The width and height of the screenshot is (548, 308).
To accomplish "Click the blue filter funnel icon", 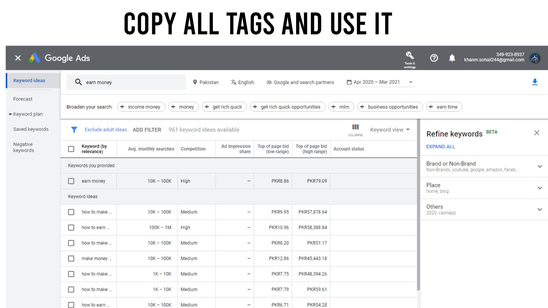I will [x=74, y=130].
